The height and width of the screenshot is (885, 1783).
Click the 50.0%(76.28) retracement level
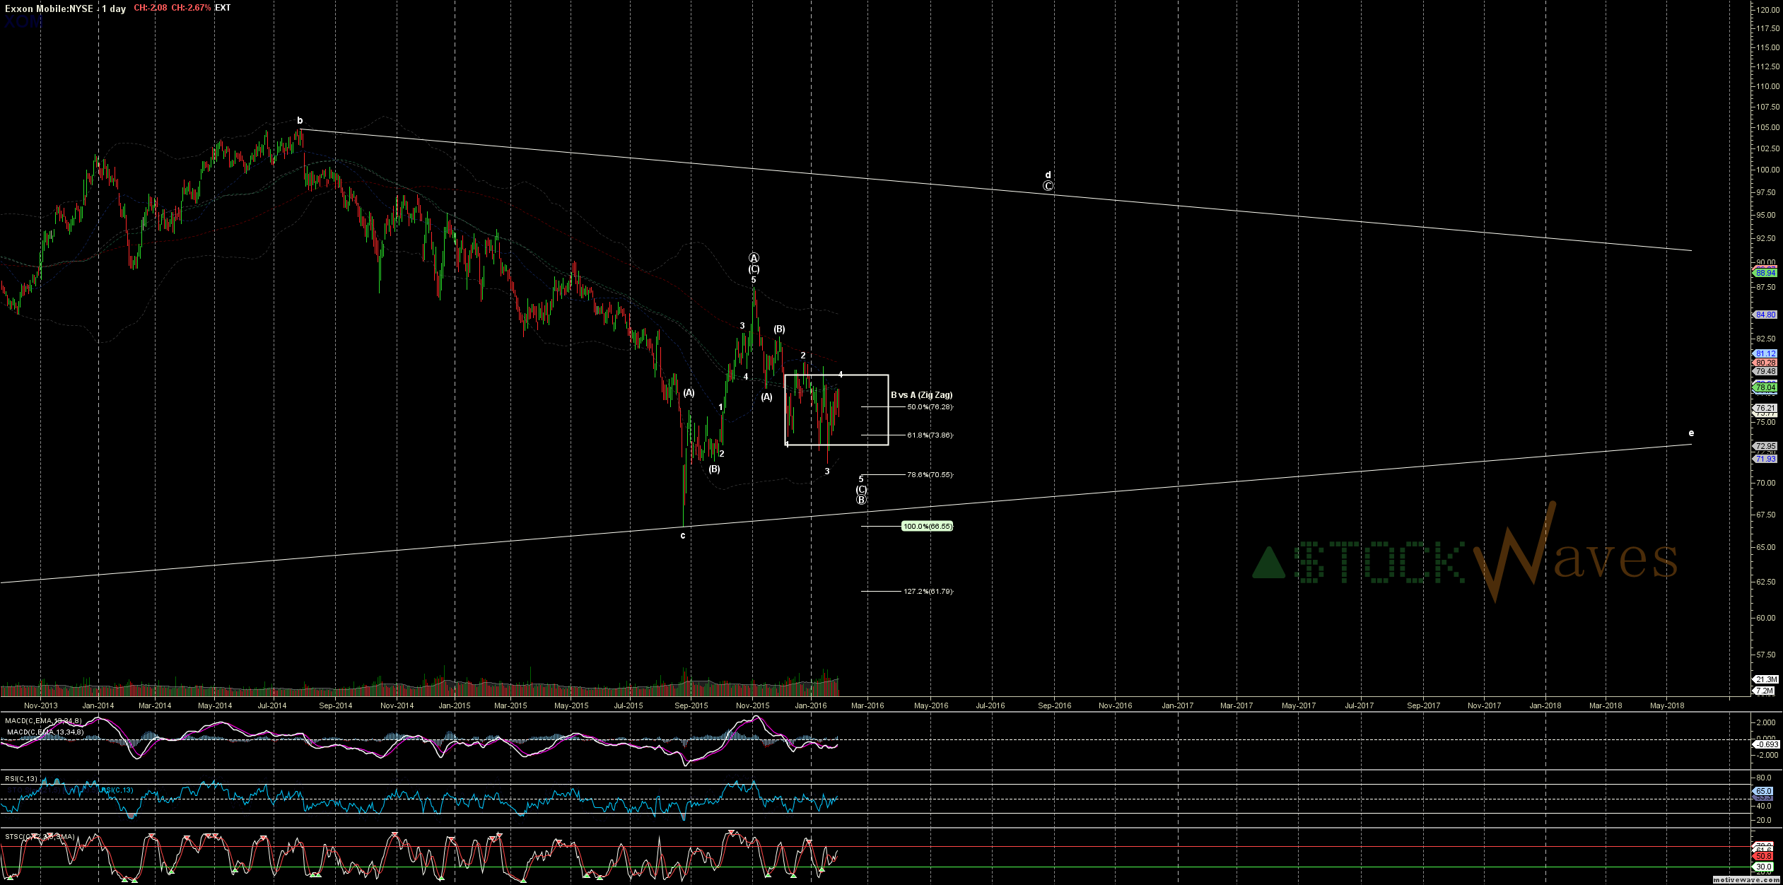click(x=930, y=407)
